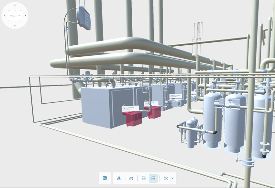Select the large front boiler block
This screenshot has width=275, height=188.
[97, 107]
